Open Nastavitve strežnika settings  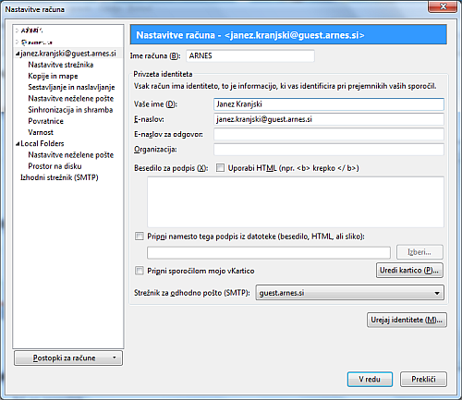(61, 65)
